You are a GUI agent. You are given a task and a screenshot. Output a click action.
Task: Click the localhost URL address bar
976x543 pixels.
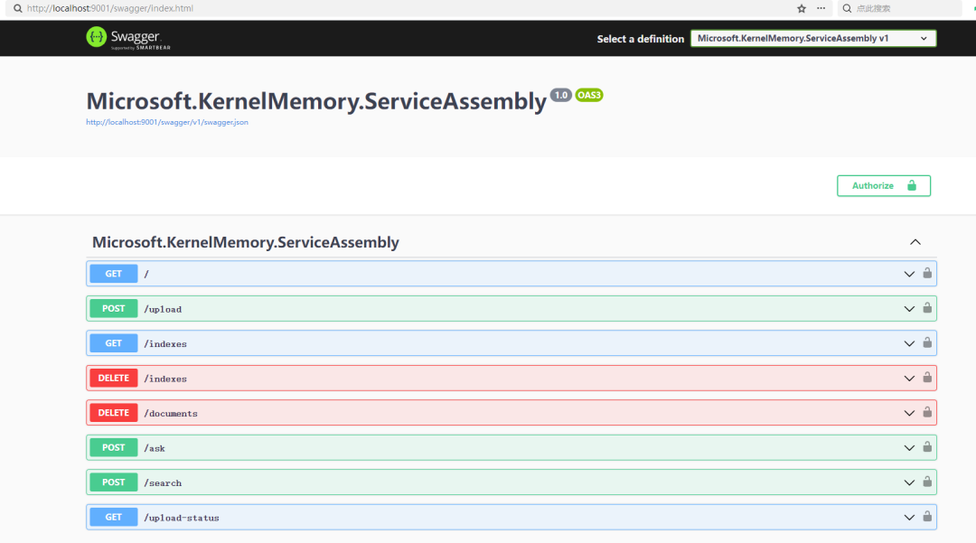click(x=361, y=8)
